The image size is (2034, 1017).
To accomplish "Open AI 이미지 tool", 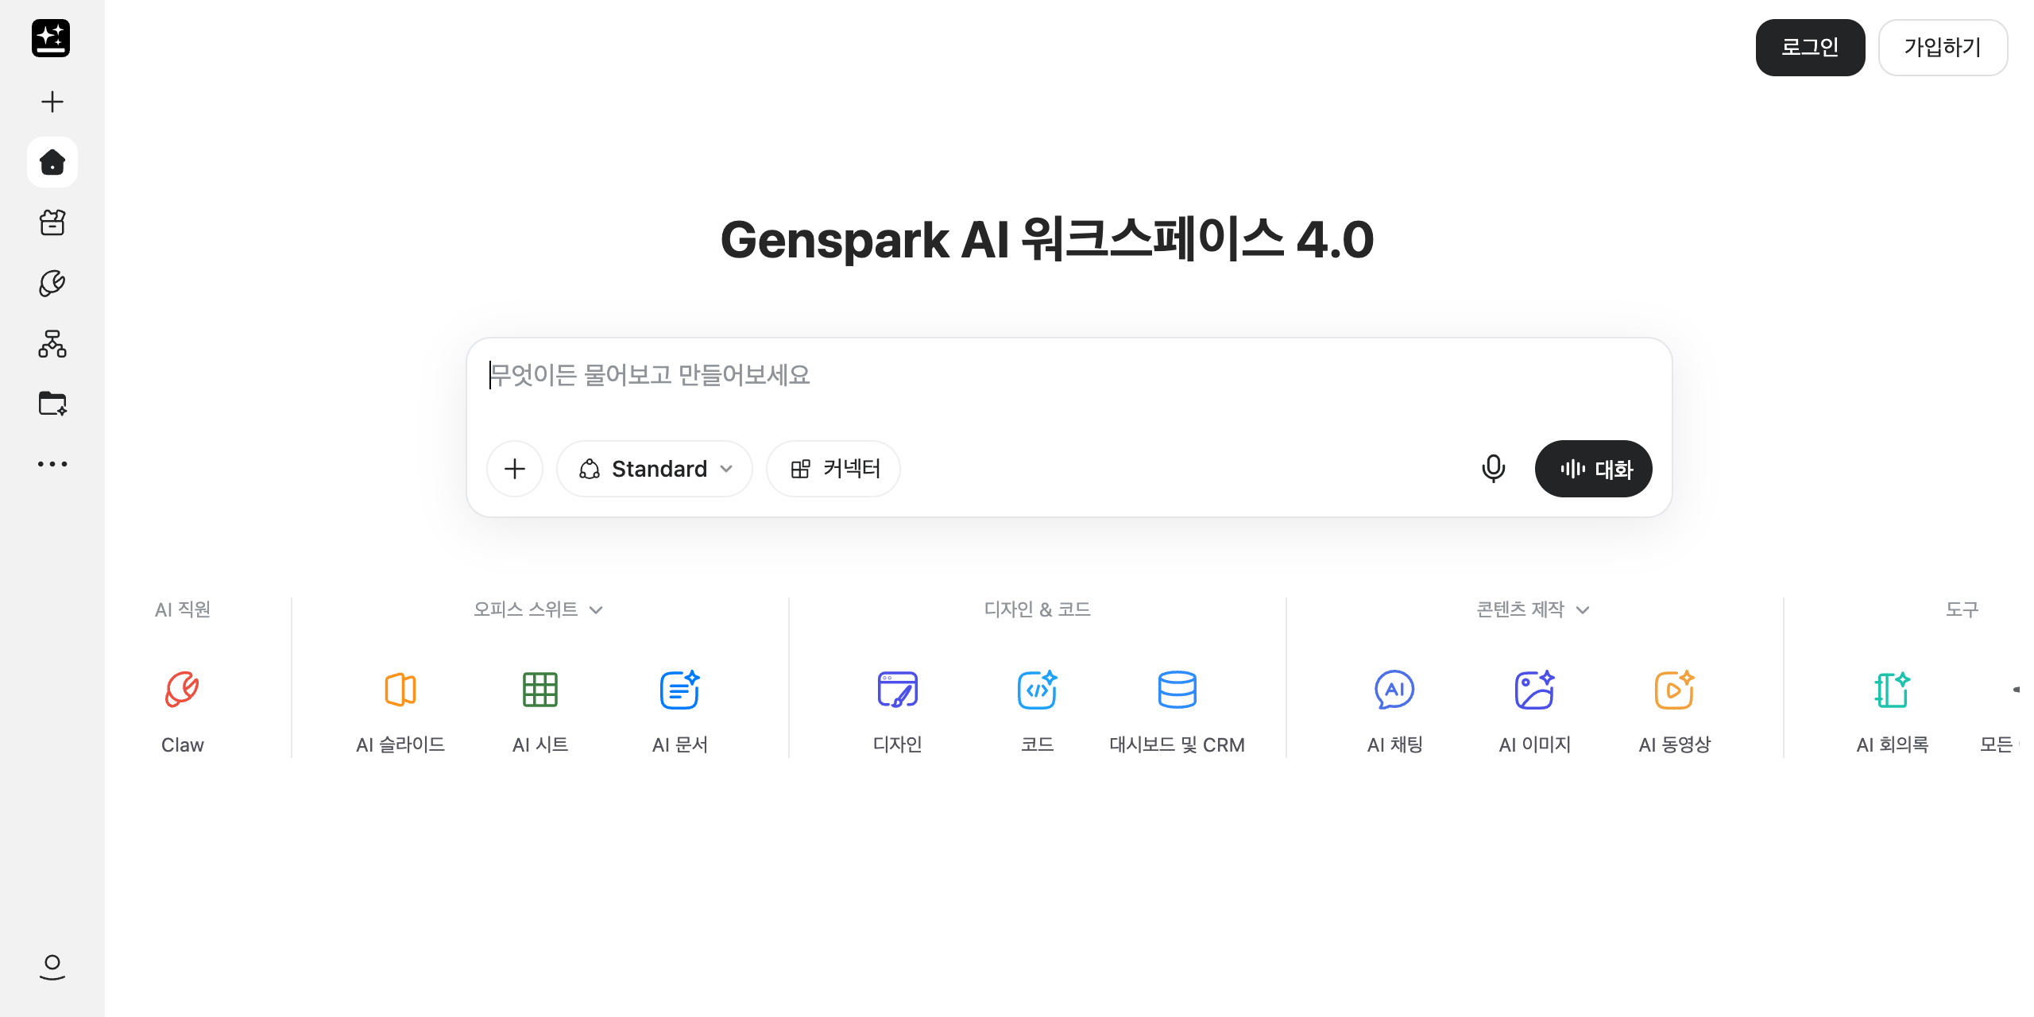I will tap(1535, 711).
